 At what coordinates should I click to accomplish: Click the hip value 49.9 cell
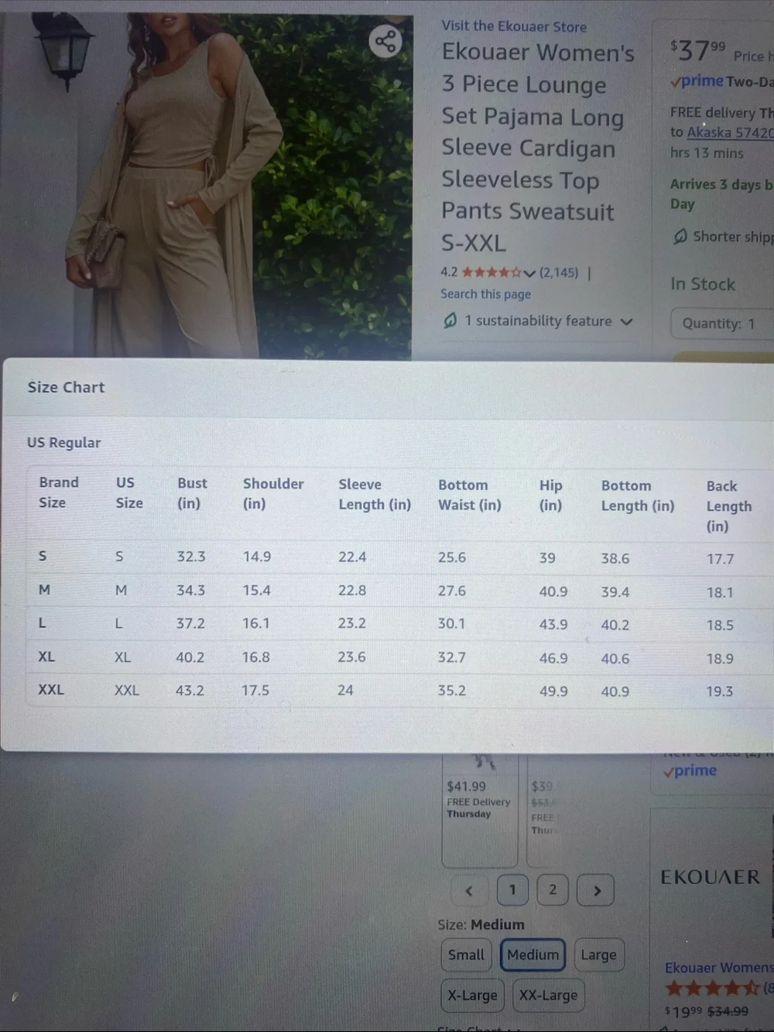point(553,691)
